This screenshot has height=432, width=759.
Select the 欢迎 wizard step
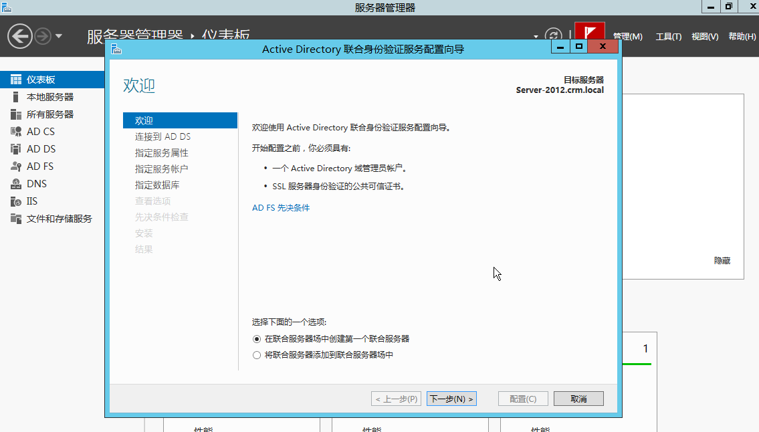point(180,120)
